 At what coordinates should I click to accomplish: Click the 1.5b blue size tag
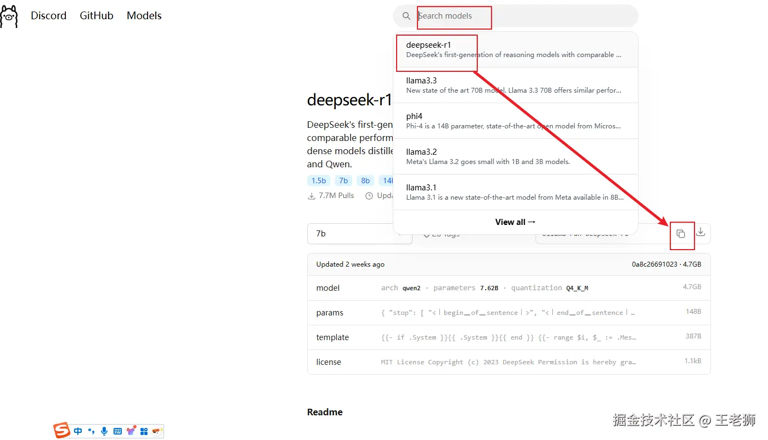click(319, 180)
